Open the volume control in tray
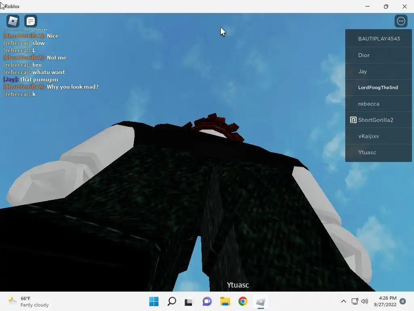This screenshot has height=311, width=414. 365,301
